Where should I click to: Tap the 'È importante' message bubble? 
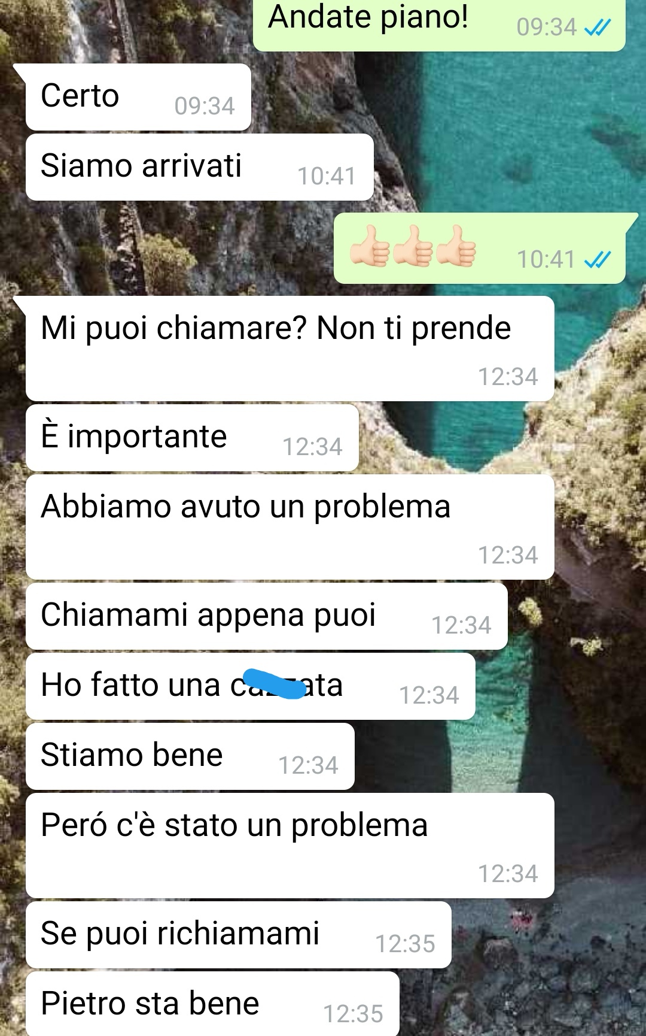pyautogui.click(x=192, y=438)
